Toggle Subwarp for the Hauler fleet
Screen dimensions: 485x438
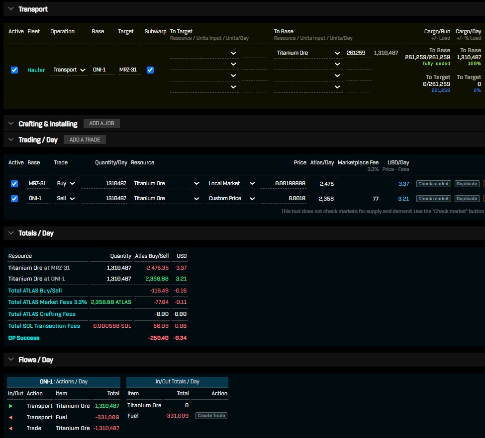tap(150, 70)
